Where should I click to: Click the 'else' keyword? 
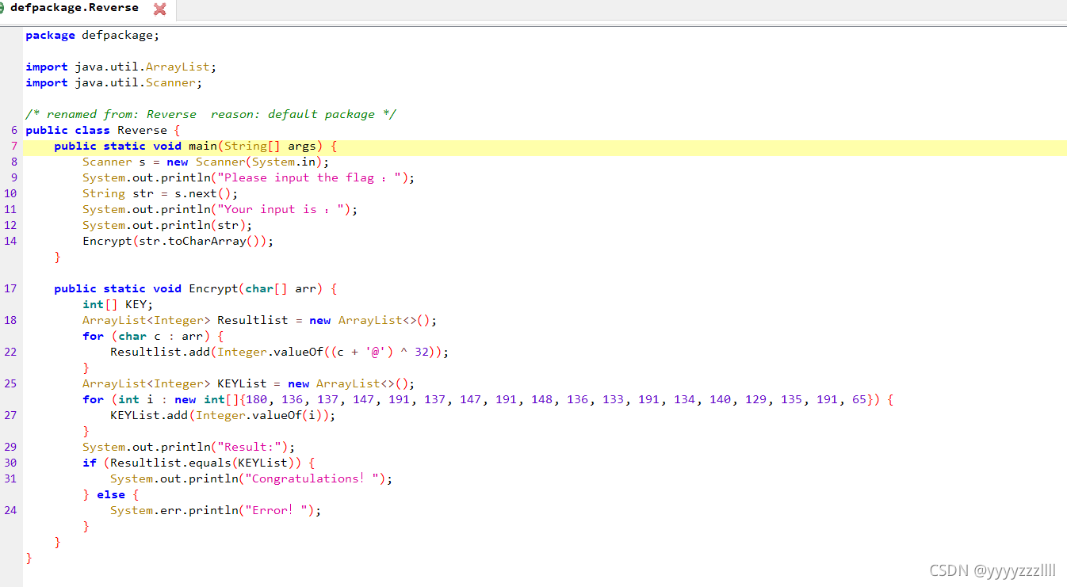(111, 494)
